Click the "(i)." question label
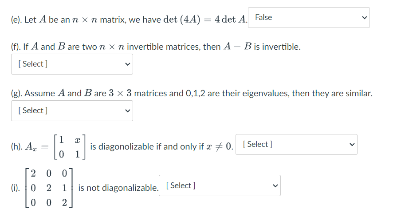The width and height of the screenshot is (397, 213). (16, 188)
